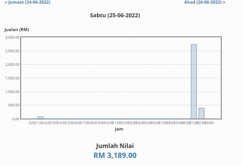Click the 23:00 hour label on x-axis
Image resolution: width=242 pixels, height=166 pixels.
209,123
